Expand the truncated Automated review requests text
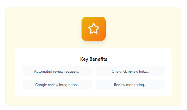Screen dimensions: 187x110 [57, 71]
